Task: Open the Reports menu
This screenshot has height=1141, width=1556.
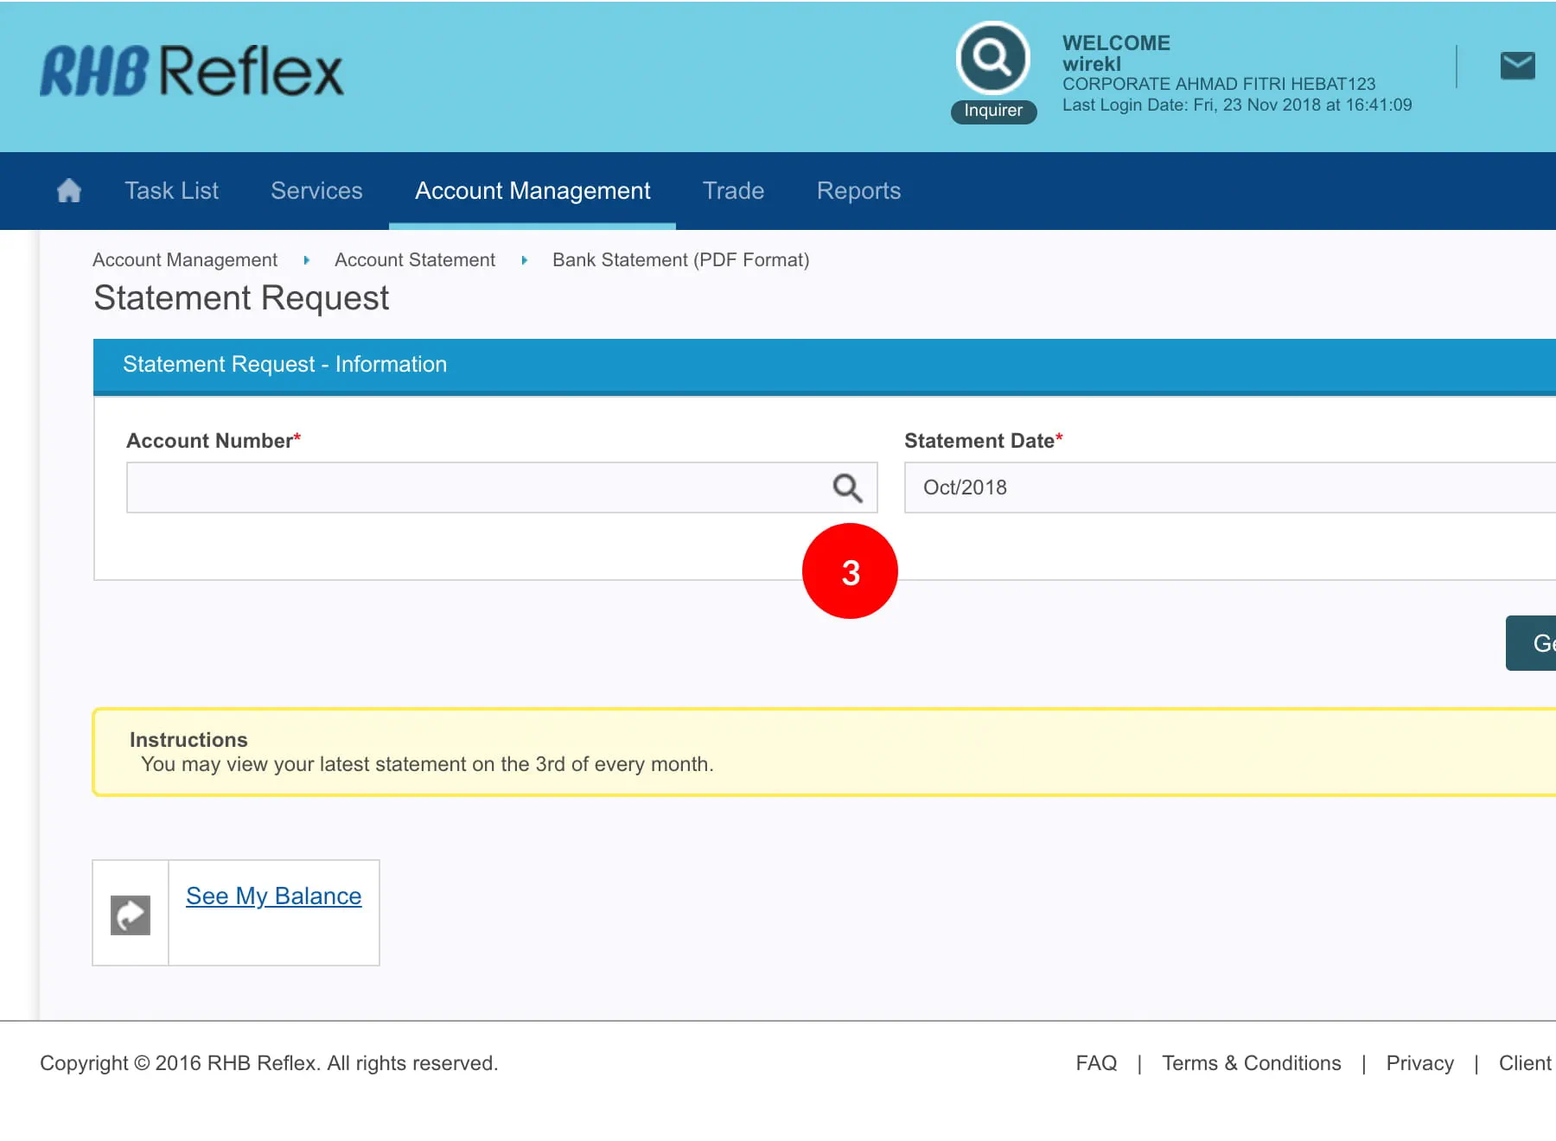Action: coord(858,190)
